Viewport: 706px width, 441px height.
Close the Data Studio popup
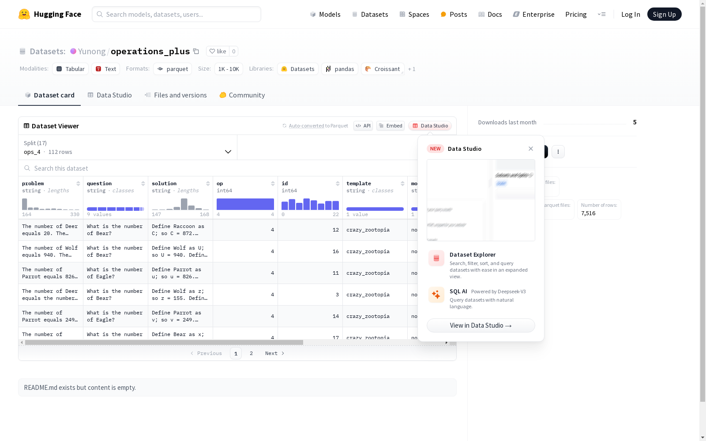531,149
